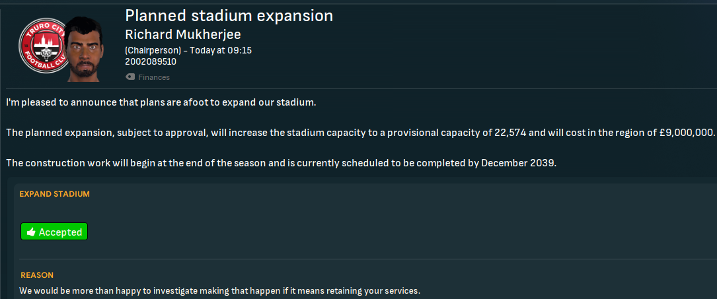Image resolution: width=717 pixels, height=299 pixels.
Task: Open Richard Mukherjee's profile name link
Action: [x=181, y=34]
